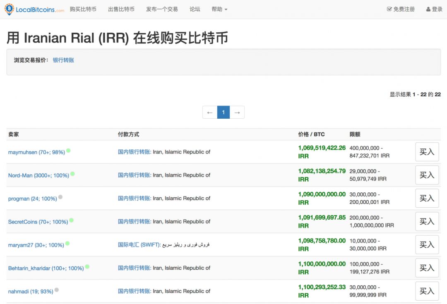Click SecretCoins' green online status dot
The height and width of the screenshot is (304, 447).
coord(71,220)
